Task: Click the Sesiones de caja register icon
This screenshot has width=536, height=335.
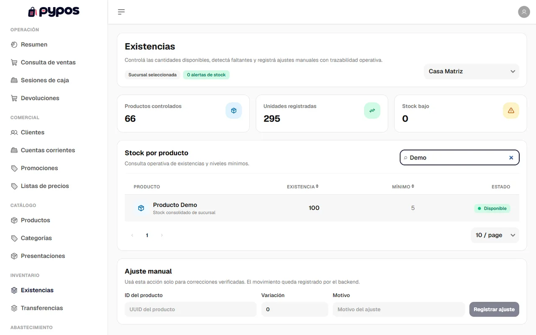Action: pos(14,80)
